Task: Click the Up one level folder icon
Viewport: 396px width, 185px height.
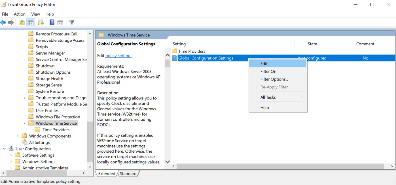Action: tap(22, 23)
